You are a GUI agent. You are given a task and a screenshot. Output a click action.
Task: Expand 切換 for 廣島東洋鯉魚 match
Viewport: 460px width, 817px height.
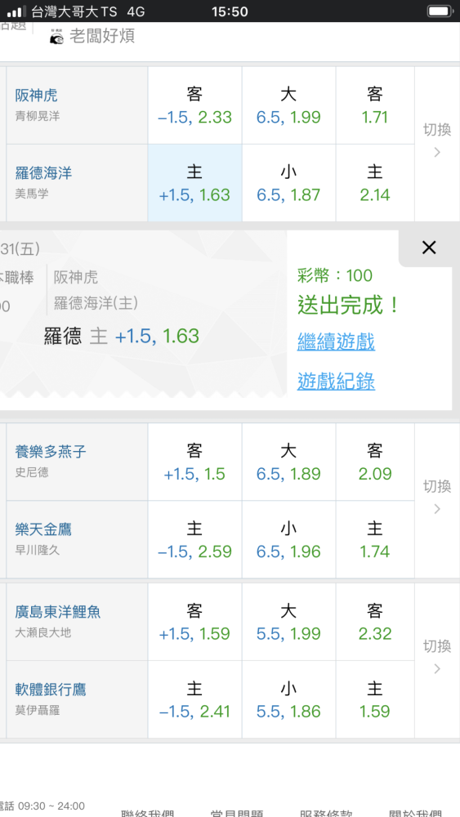437,658
